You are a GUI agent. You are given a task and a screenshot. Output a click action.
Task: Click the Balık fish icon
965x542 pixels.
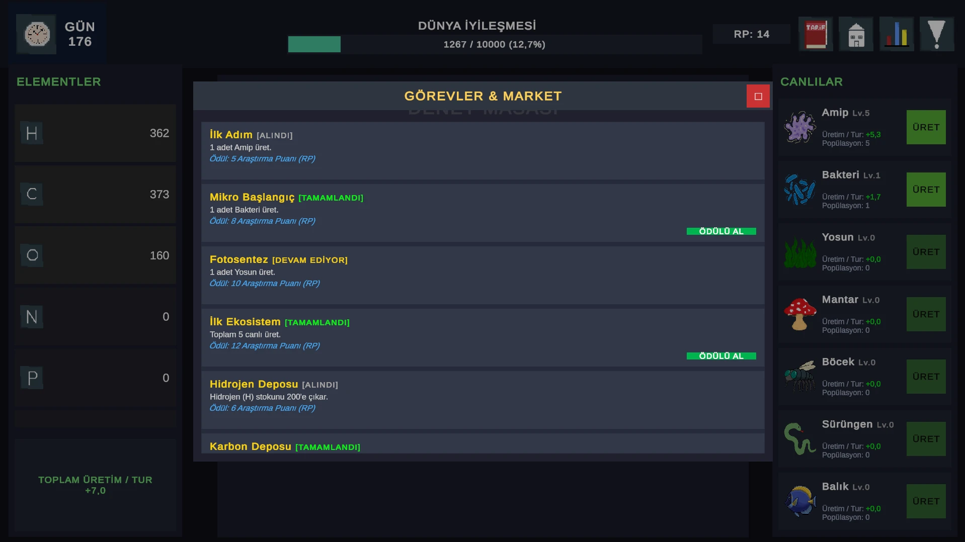(799, 501)
